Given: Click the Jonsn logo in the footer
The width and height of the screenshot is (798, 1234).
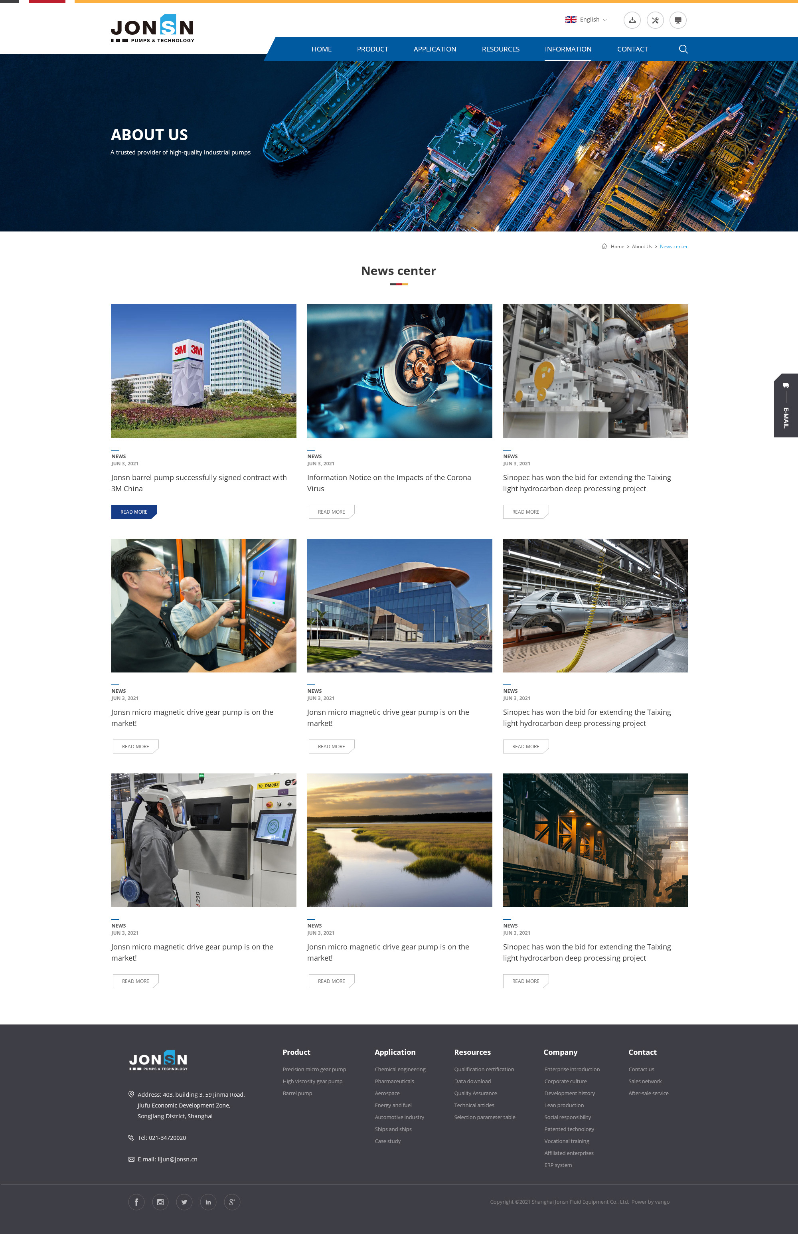Looking at the screenshot, I should (158, 1060).
